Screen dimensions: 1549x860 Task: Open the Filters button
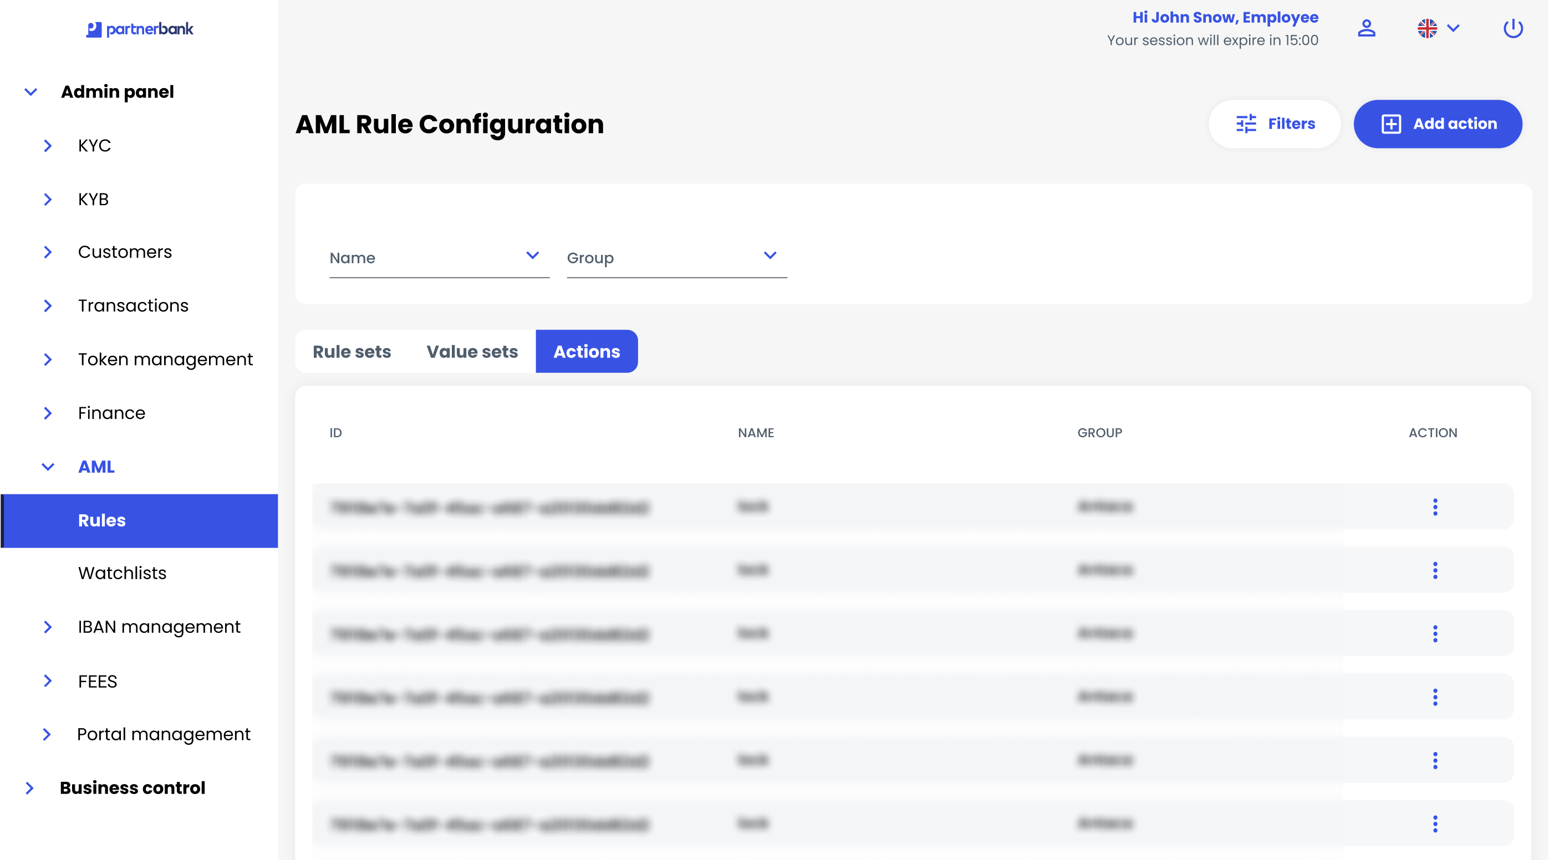1274,124
